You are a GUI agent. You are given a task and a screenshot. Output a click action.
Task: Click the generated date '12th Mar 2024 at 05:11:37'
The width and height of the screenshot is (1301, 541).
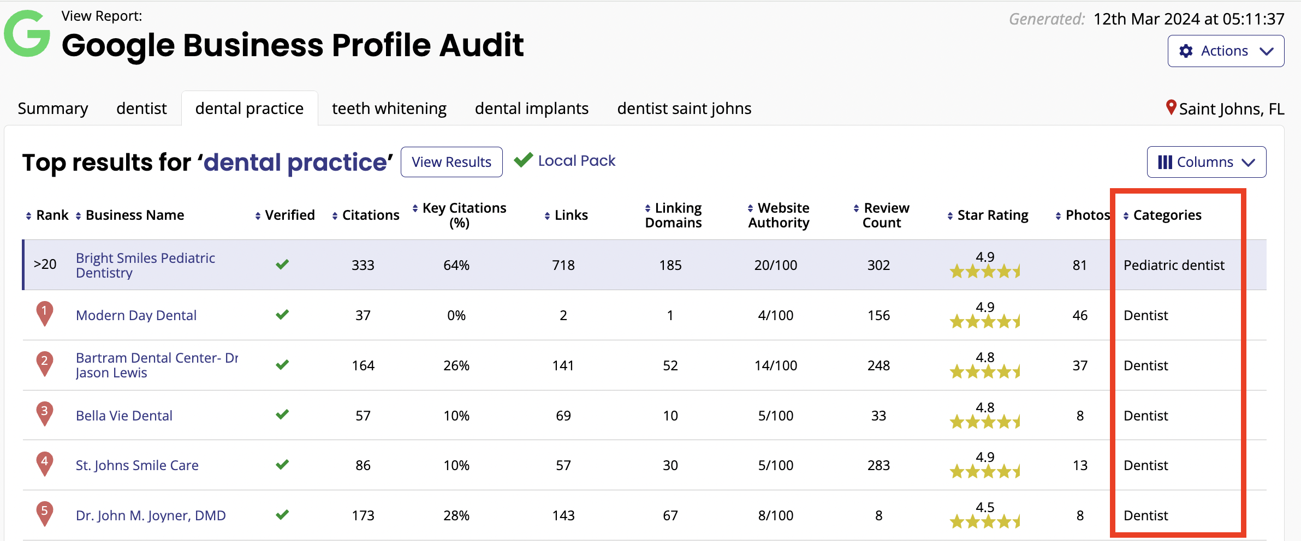click(x=1189, y=19)
